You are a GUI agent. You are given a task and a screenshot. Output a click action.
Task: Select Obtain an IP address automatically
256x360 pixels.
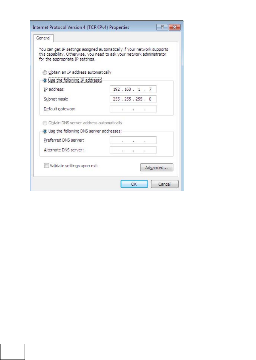45,73
